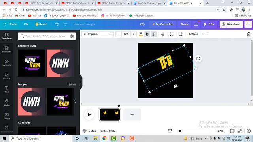The height and width of the screenshot is (142, 253).
Task: Click the 37% zoom level
Action: (220, 131)
